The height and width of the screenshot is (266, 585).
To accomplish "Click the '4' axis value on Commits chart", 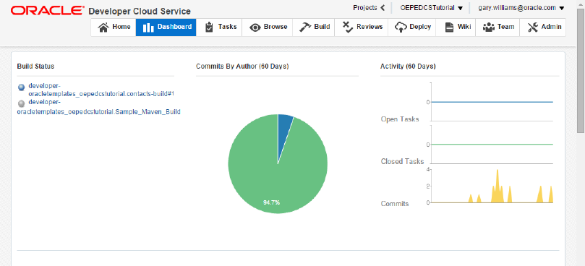I will pos(427,169).
